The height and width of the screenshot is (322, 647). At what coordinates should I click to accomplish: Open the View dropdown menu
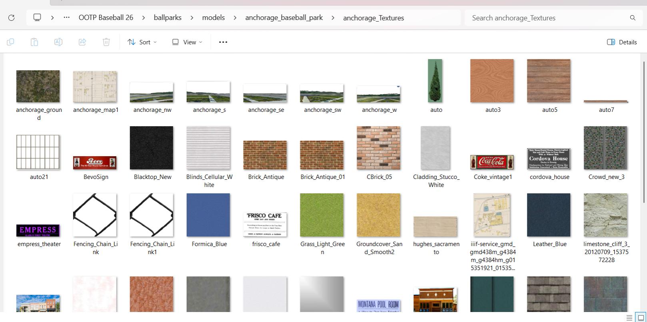[187, 42]
